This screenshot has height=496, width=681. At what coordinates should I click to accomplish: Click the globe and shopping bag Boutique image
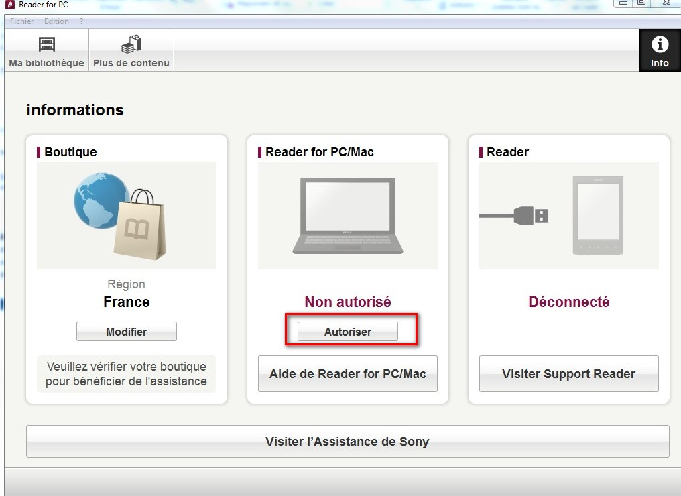(127, 216)
